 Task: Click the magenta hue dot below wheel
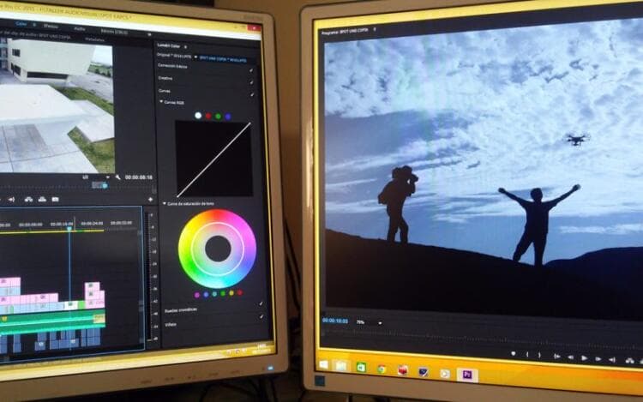(197, 295)
